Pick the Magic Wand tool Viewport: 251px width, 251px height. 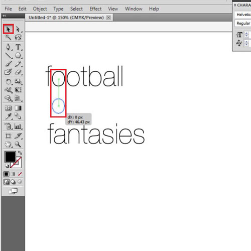pos(8,37)
